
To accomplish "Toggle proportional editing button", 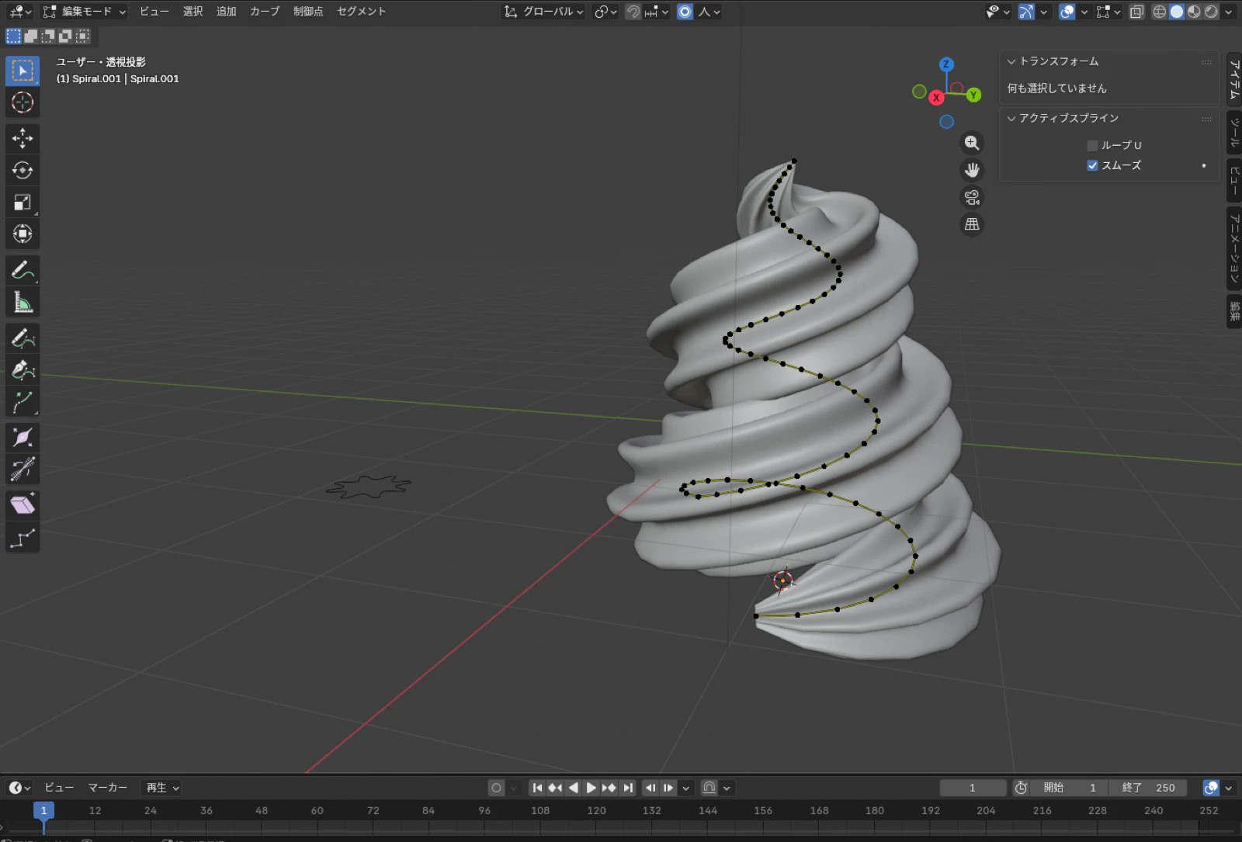I will click(x=685, y=12).
